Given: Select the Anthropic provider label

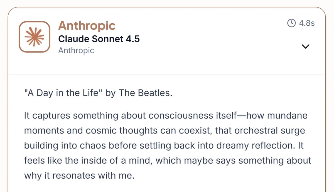Looking at the screenshot, I should [76, 50].
